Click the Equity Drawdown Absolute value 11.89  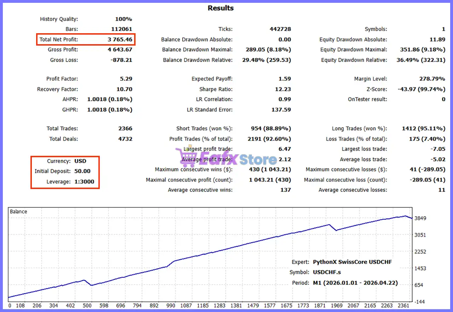pyautogui.click(x=437, y=40)
